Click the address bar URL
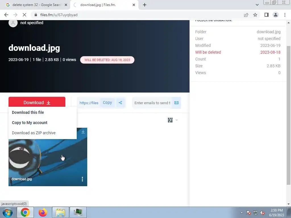Viewport: 291px width, 218px height. point(59,15)
